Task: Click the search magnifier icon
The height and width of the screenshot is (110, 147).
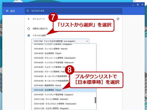Action: click(28, 11)
